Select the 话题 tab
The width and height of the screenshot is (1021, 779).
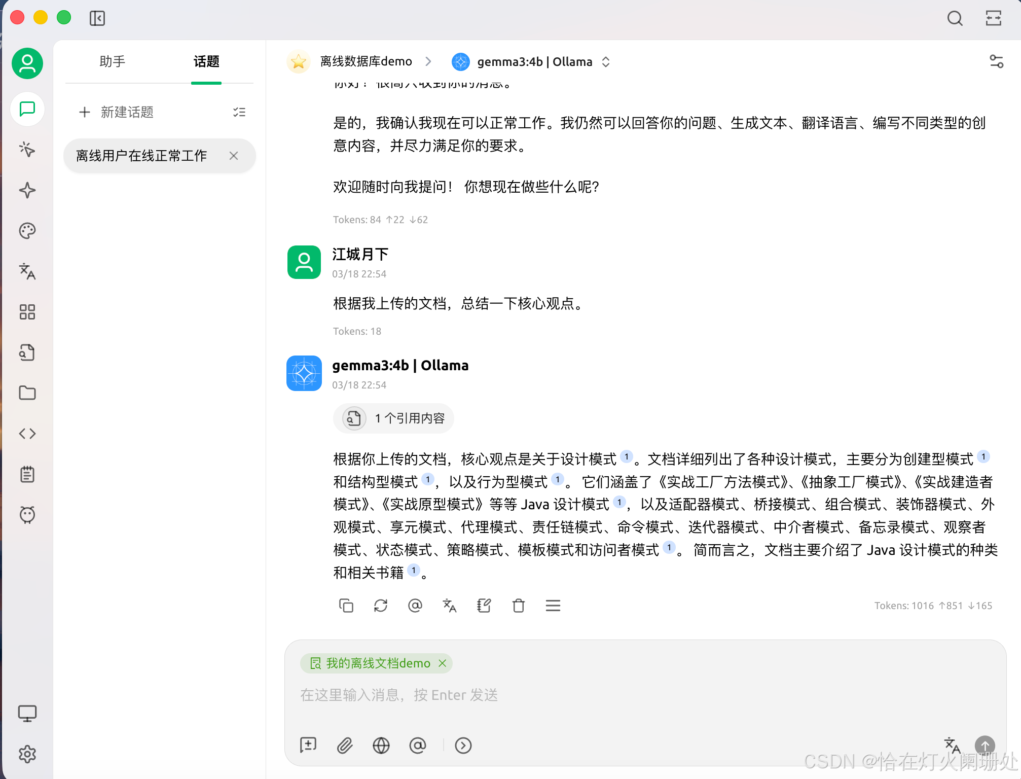point(206,62)
